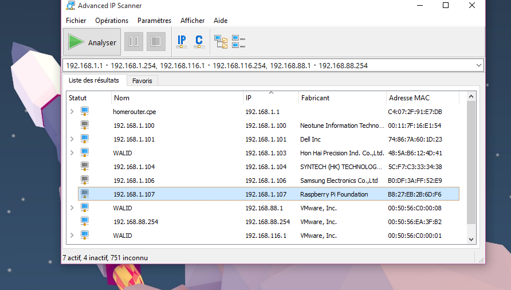This screenshot has height=290, width=511.
Task: Click the class C subnet toolbar icon
Action: point(199,42)
